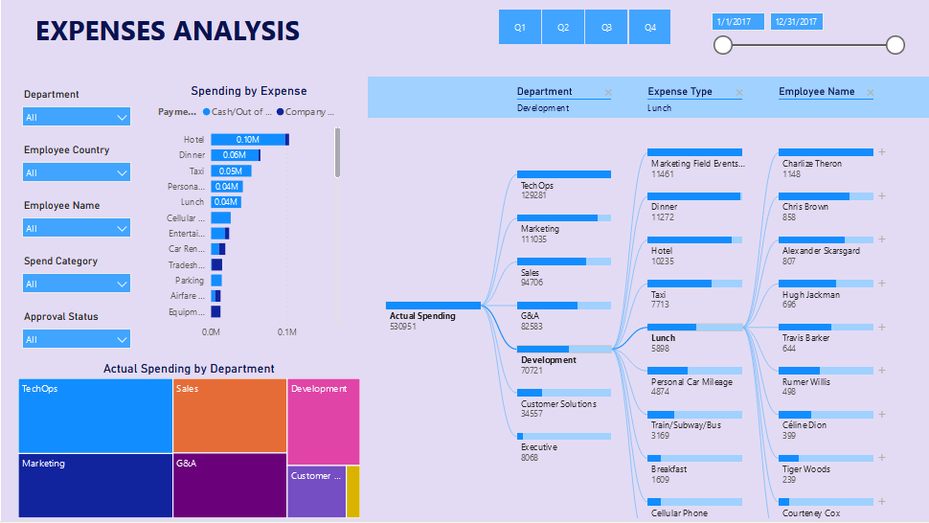Select the TechOps node in decomposition tree
The image size is (929, 523).
coord(563,174)
